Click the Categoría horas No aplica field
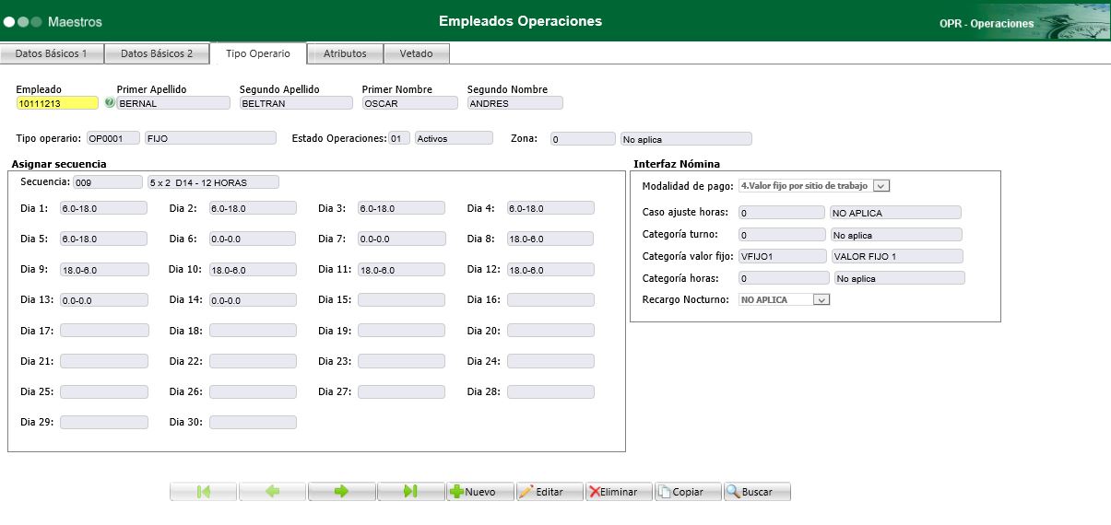The width and height of the screenshot is (1111, 525). tap(900, 277)
